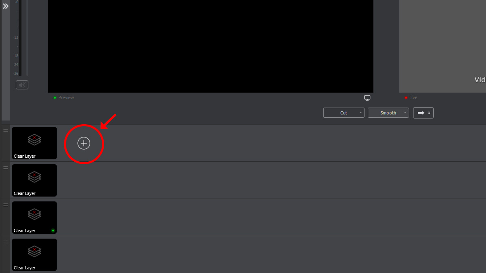Select the Clear Layer icon in bottom layer
Screen dimensions: 486x273
click(34, 251)
